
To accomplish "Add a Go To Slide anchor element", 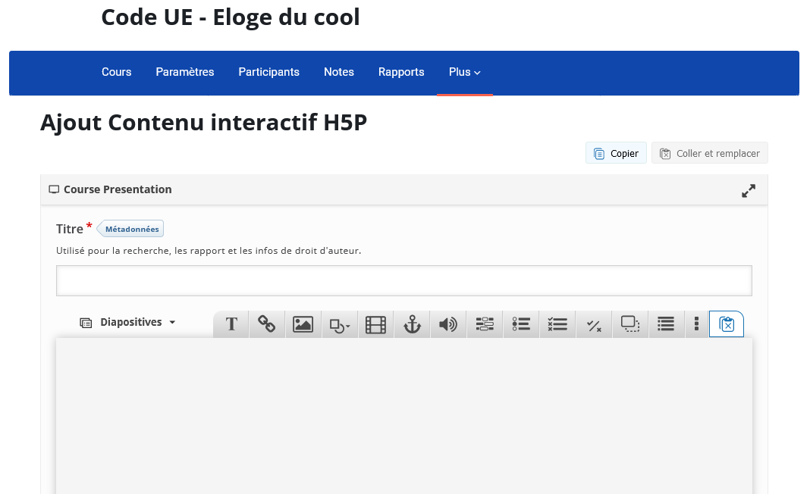I will click(x=412, y=324).
